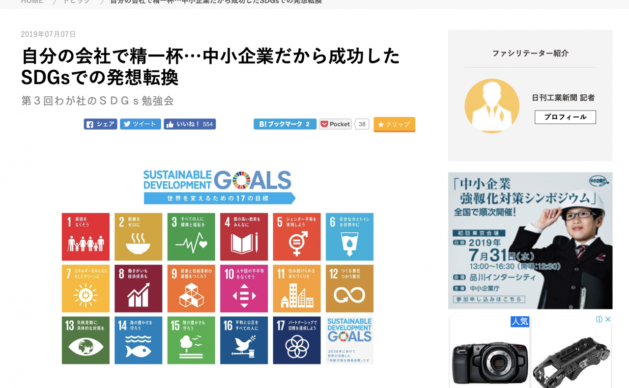
Task: Click the ファシリテーター紹介 heading
Action: point(530,54)
